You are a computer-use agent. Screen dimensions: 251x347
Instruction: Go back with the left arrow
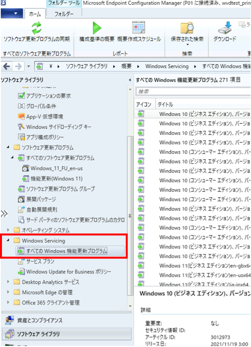coord(7,66)
